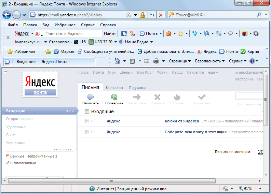Viewport: 271px width, 194px height.
Task: Open the Вид menu
Action: pyautogui.click(x=46, y=25)
